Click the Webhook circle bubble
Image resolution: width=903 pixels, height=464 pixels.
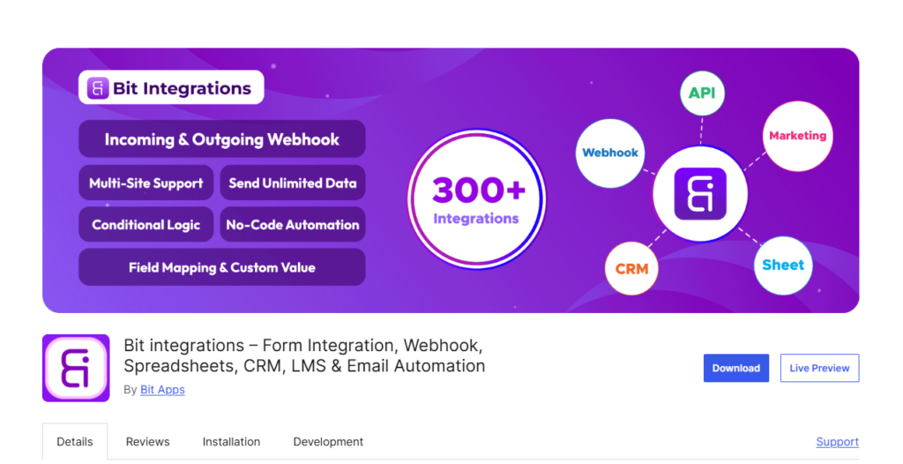[610, 153]
